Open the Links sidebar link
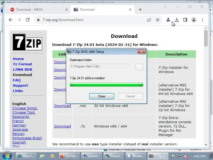Viewport: 213px width, 160px height. 18,91
